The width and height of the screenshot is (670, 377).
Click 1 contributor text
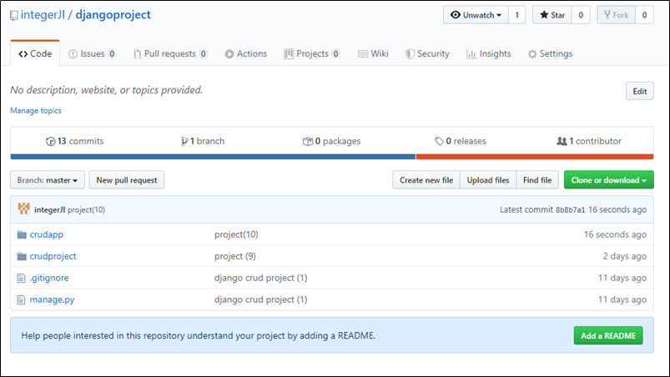(x=595, y=141)
